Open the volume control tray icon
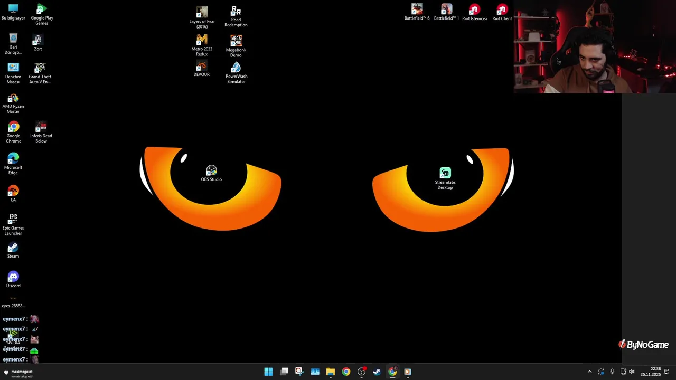676x380 pixels. 632,372
